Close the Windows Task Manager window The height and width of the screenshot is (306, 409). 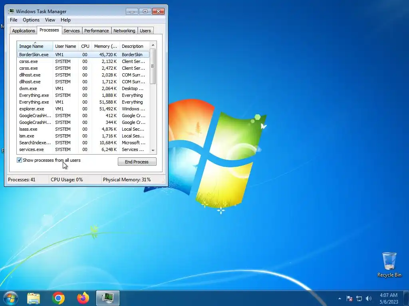[x=158, y=12]
